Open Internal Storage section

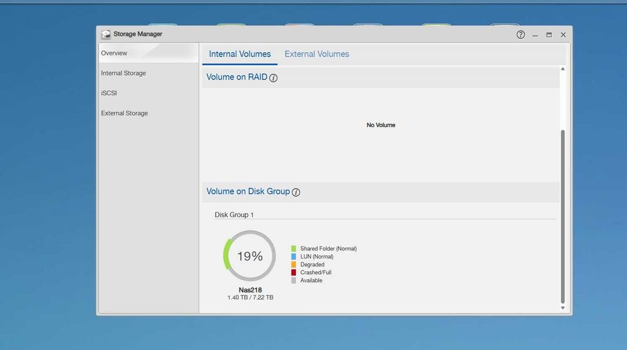(149, 73)
